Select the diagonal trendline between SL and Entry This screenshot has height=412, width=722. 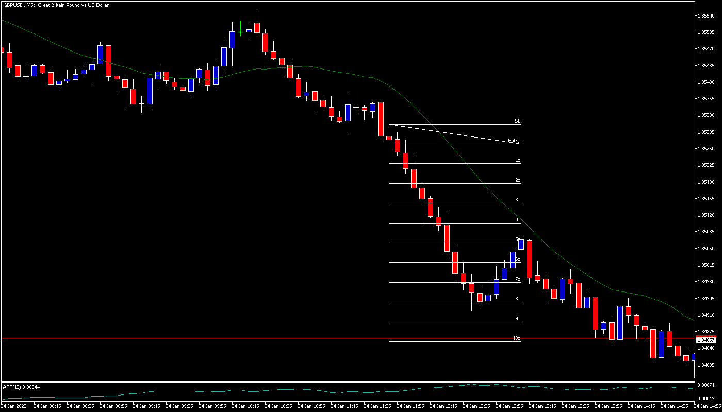pos(454,133)
